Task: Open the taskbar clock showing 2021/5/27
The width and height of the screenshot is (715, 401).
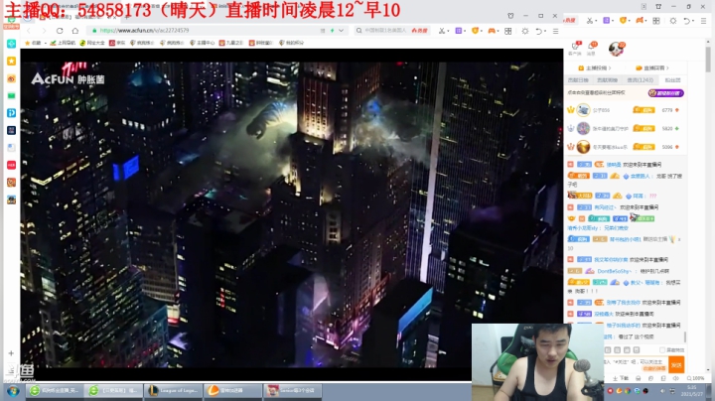Action: point(692,391)
